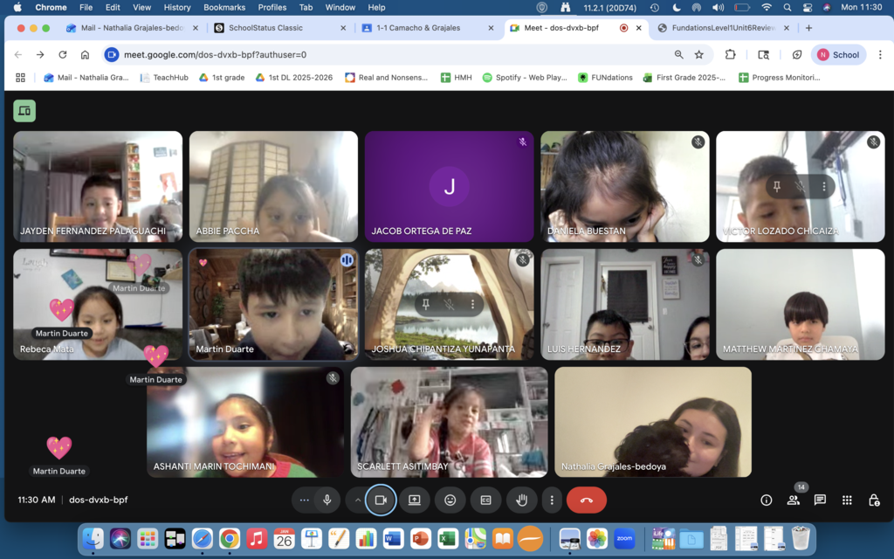The image size is (894, 559).
Task: Toggle closed captions in the Meet toolbar
Action: (x=485, y=500)
